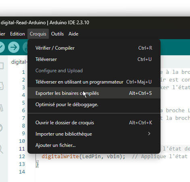The width and height of the screenshot is (190, 182).
Task: Choose Téléverser from Croquis menu
Action: (94, 59)
